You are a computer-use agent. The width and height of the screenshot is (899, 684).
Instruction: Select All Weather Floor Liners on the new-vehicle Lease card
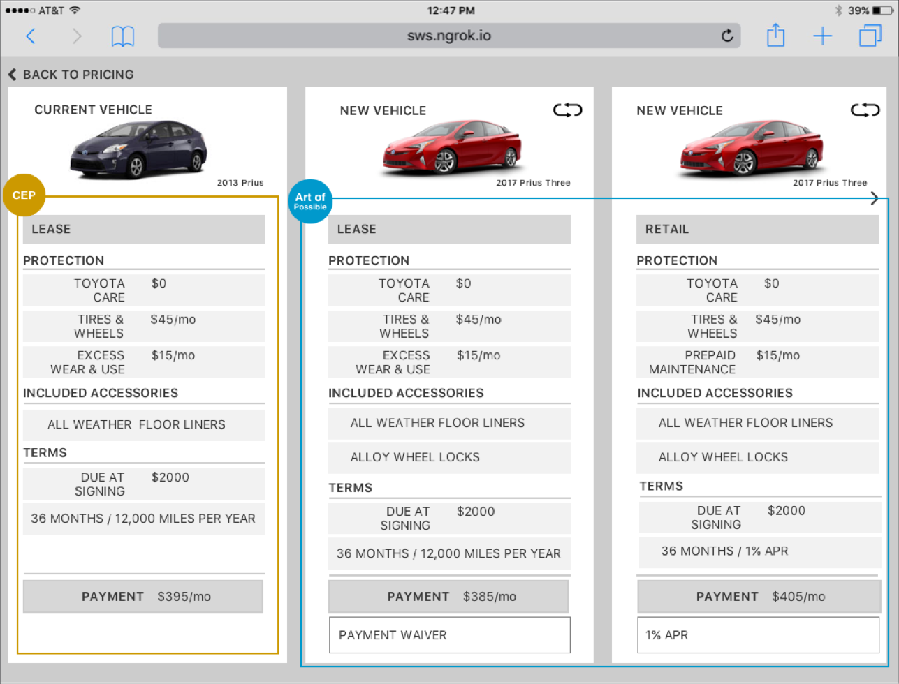[x=449, y=423]
